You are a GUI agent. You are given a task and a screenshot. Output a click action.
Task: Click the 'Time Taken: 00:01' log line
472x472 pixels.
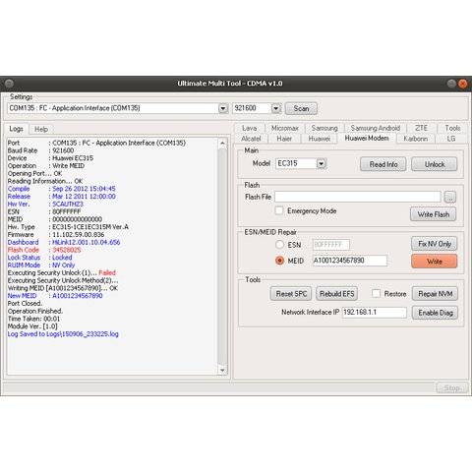click(33, 319)
